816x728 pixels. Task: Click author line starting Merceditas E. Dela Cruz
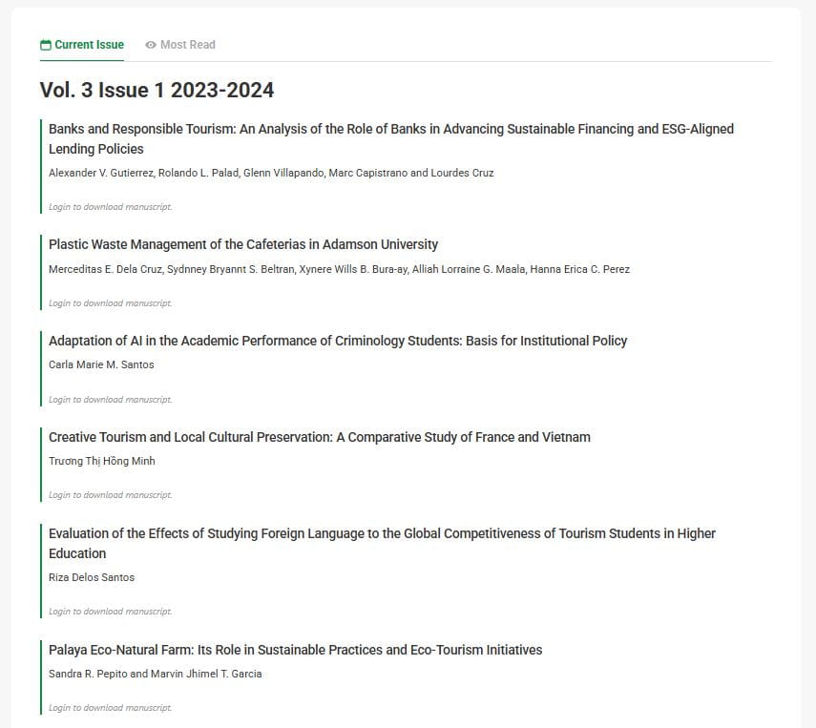(x=340, y=270)
